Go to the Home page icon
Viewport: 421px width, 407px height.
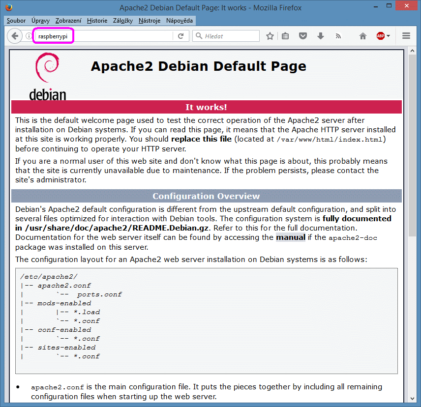363,36
